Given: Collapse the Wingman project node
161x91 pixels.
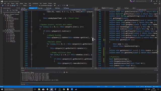Looking at the screenshot, I should tap(4, 16).
